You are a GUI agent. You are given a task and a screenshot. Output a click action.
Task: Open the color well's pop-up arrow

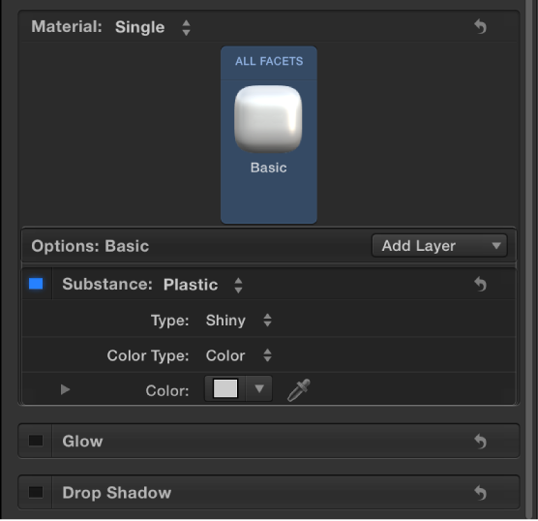(259, 388)
